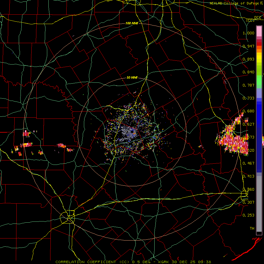
Task: Select the 0.733 scale label
Action: coord(248,98)
